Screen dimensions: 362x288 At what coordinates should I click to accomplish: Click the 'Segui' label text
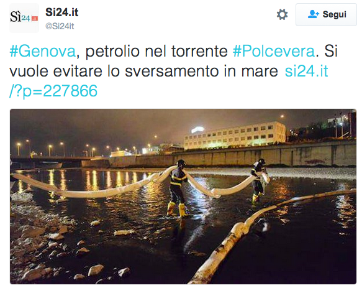pos(334,14)
